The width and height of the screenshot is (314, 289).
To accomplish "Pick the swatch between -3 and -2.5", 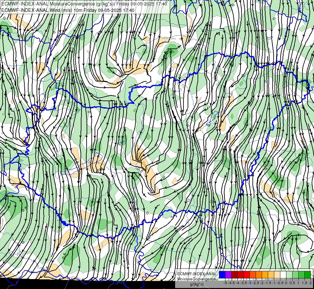I will pos(253,275).
